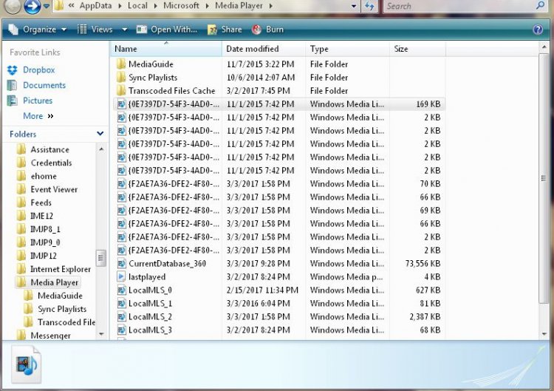
Task: Open the Views dropdown arrow
Action: [124, 30]
